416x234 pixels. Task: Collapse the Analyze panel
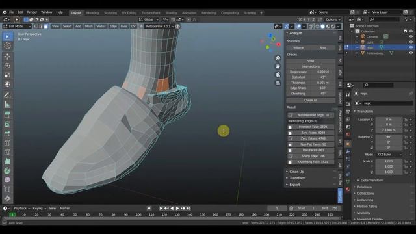coord(295,33)
